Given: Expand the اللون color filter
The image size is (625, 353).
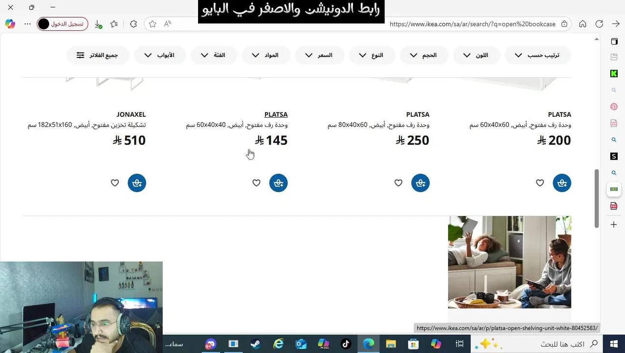Looking at the screenshot, I should (476, 55).
